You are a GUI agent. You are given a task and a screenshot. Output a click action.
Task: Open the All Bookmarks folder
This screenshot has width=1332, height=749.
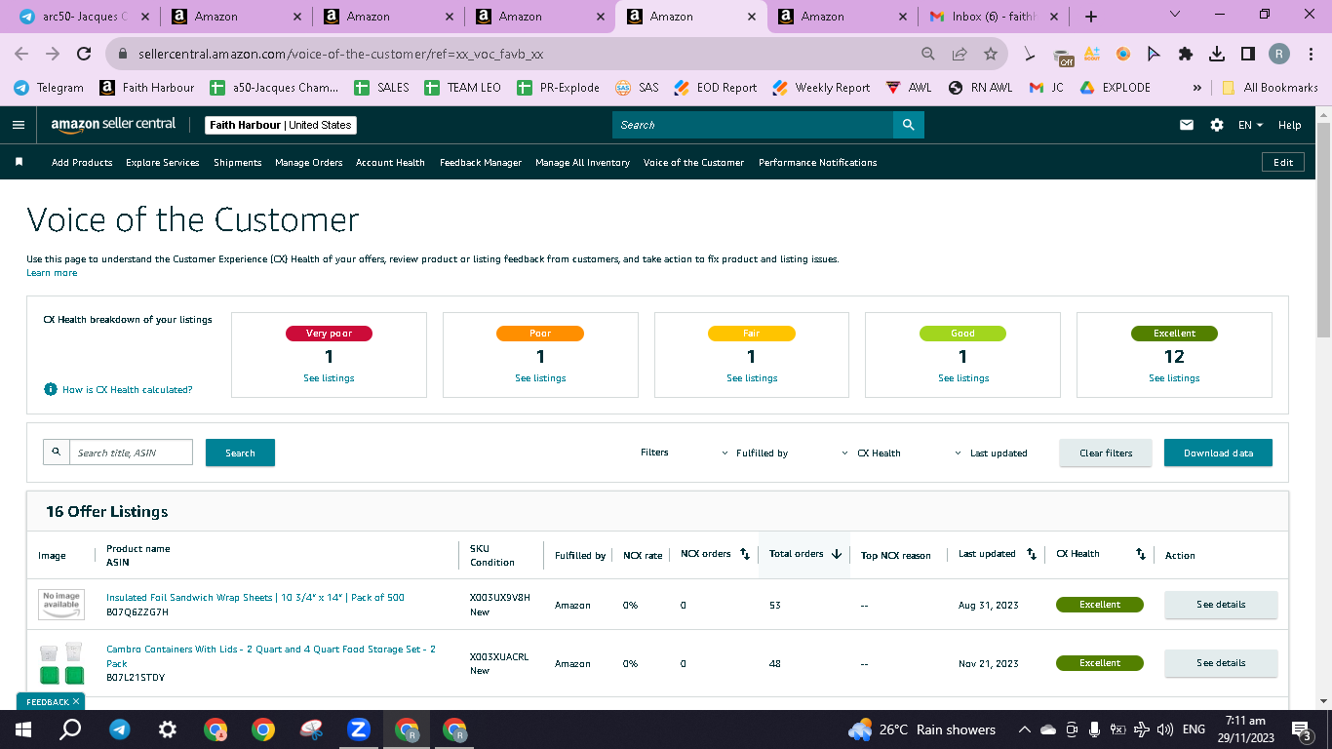1270,88
